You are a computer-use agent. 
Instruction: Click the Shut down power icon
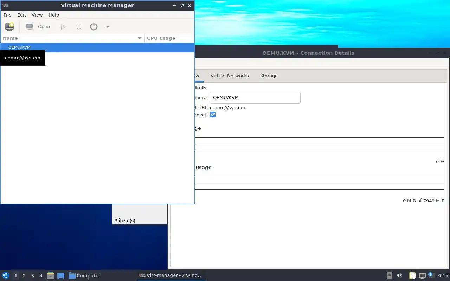(94, 26)
